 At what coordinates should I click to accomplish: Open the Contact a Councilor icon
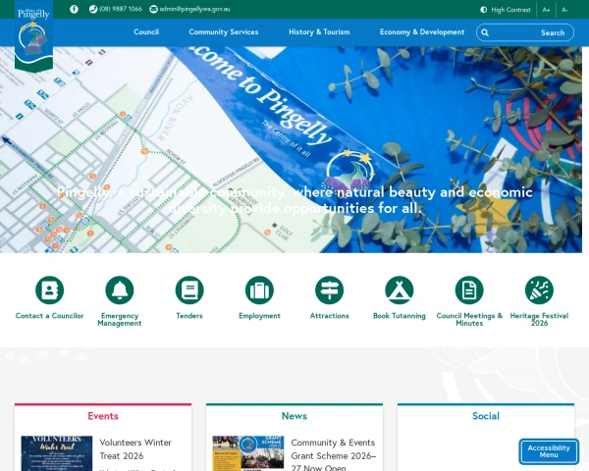click(x=50, y=290)
